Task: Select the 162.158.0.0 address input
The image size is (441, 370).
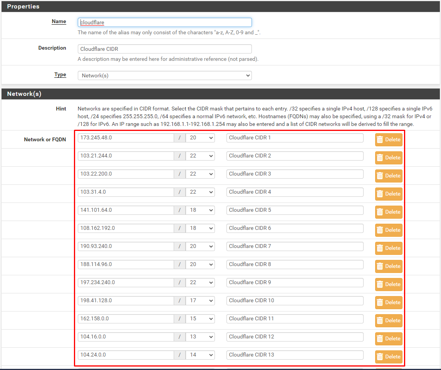Action: point(126,319)
